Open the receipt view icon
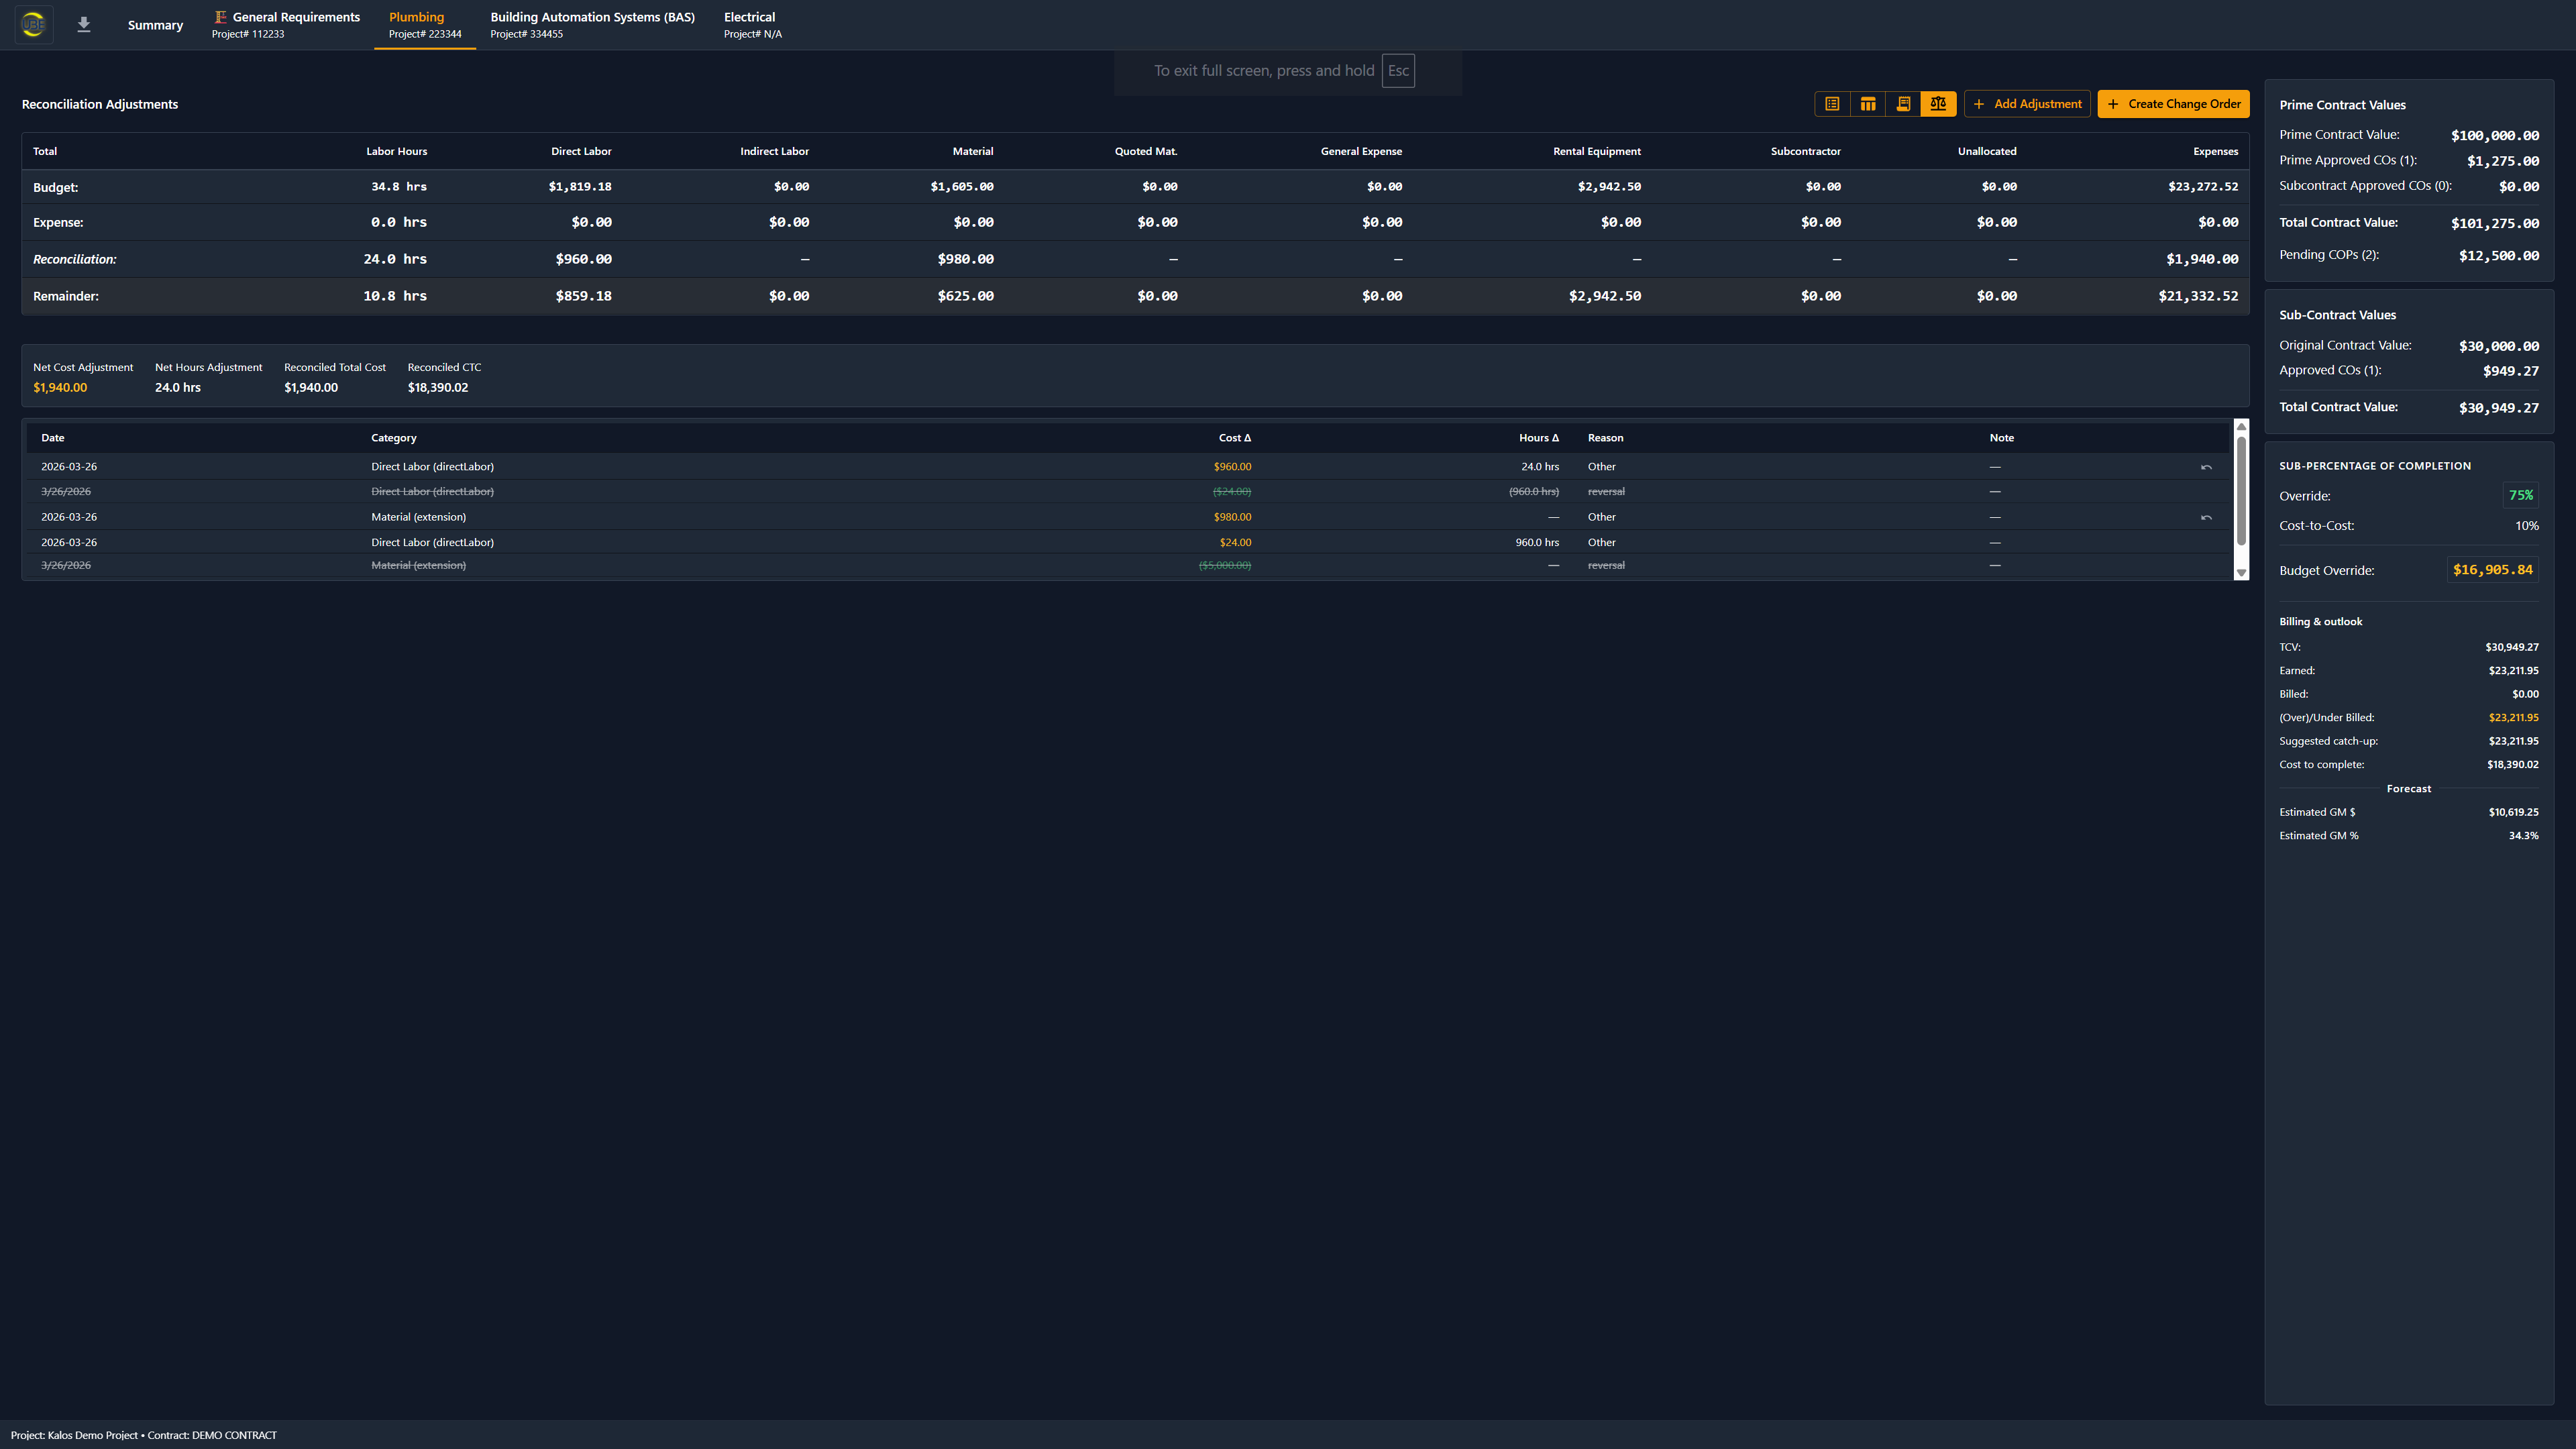The image size is (2576, 1449). coord(1903,104)
